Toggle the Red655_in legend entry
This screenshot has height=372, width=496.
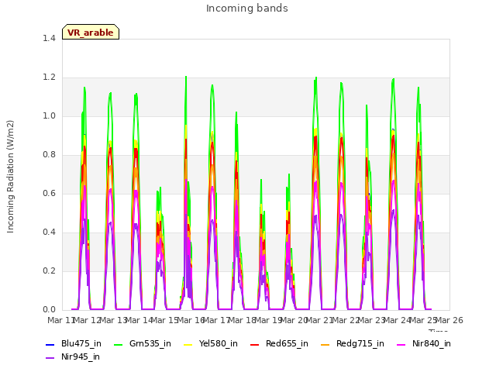pyautogui.click(x=279, y=344)
